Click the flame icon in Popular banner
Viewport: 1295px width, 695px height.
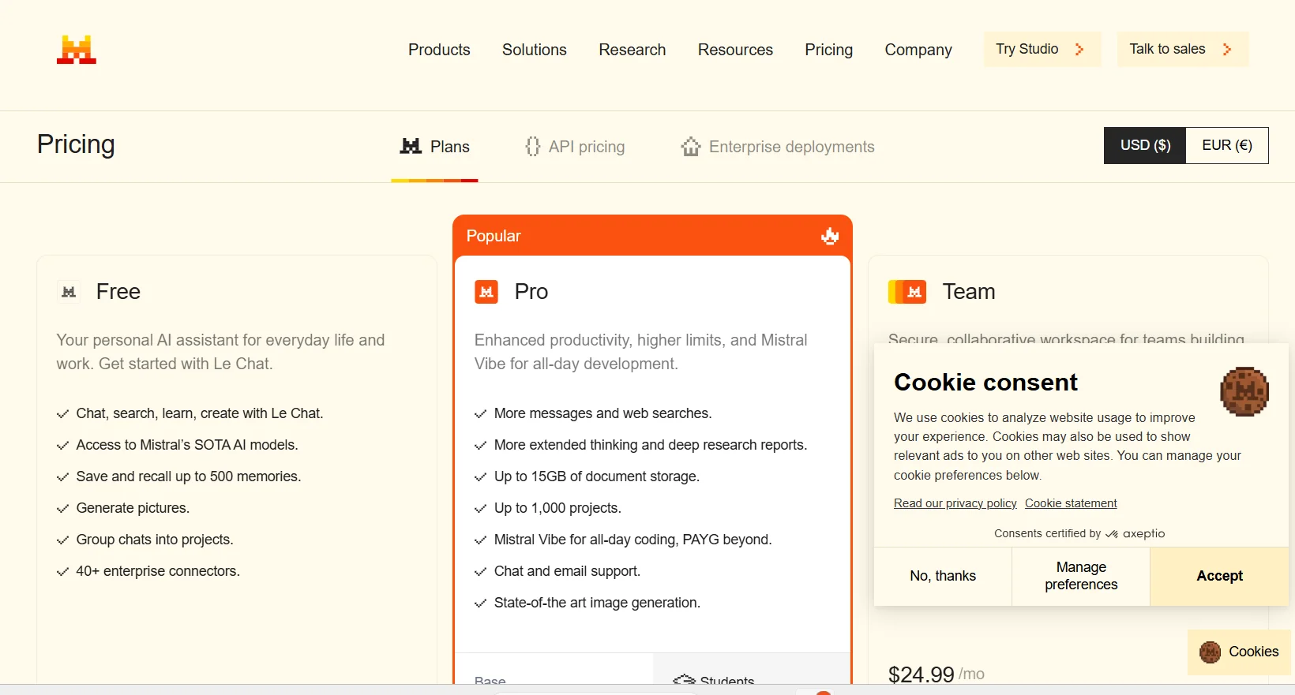click(x=830, y=236)
